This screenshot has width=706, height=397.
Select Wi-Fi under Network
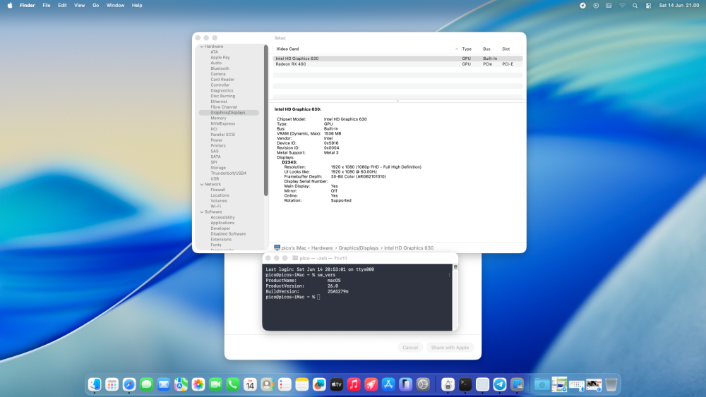(215, 207)
